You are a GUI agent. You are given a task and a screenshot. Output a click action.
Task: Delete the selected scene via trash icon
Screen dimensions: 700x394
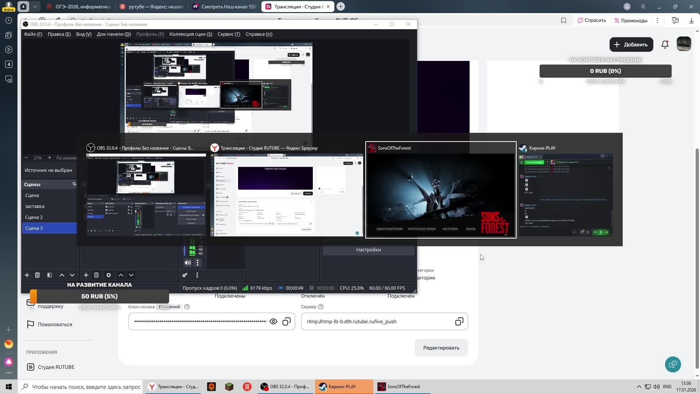(37, 275)
